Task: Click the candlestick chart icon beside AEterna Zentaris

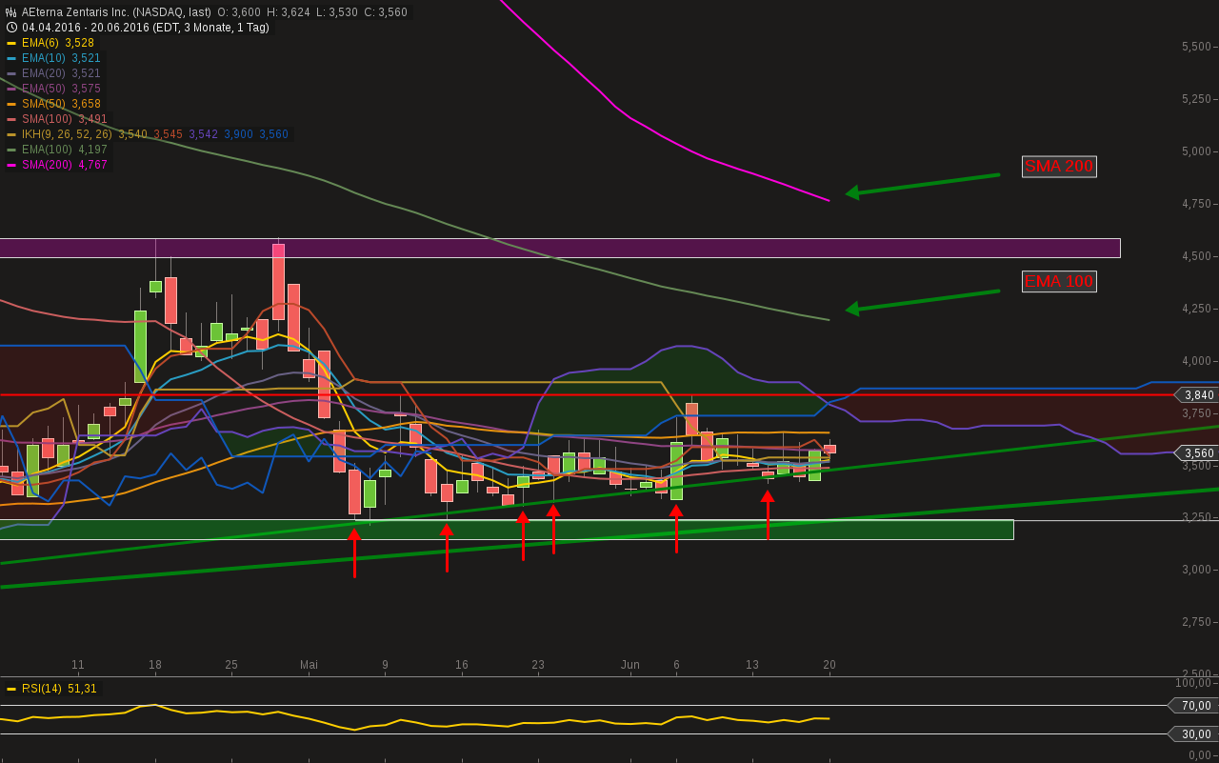Action: pyautogui.click(x=11, y=12)
